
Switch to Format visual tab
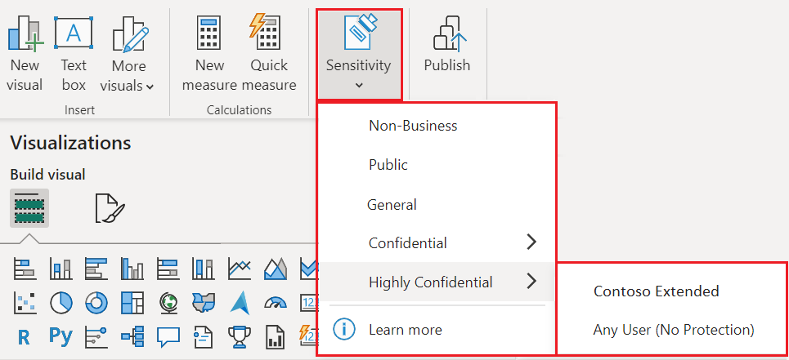coord(110,208)
